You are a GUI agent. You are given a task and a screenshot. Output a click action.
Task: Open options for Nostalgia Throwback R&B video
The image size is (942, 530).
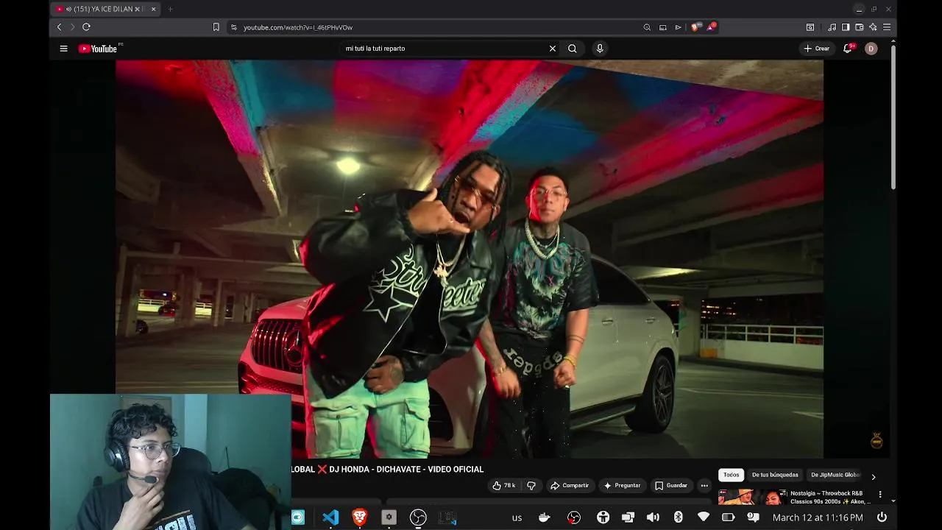(x=880, y=495)
